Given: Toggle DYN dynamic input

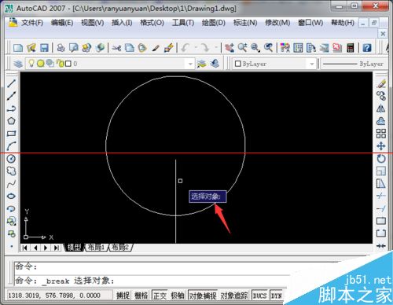Looking at the screenshot, I should 276,296.
